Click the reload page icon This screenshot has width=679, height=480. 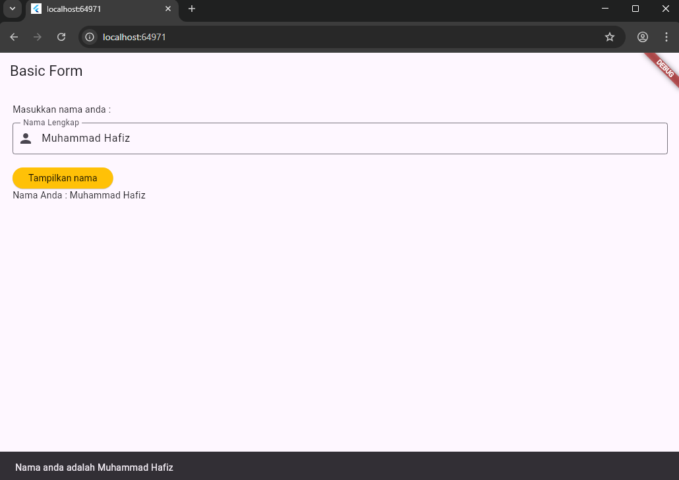tap(61, 37)
